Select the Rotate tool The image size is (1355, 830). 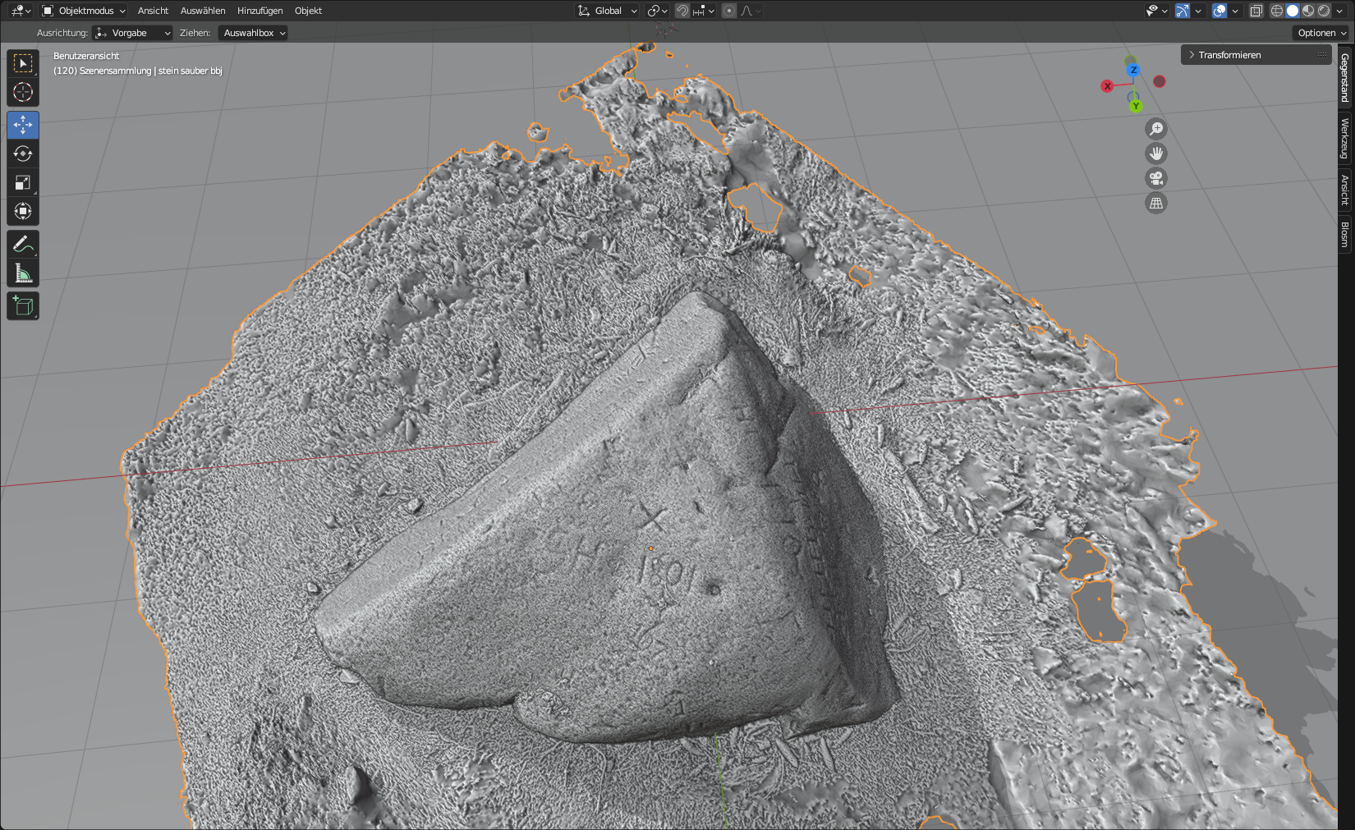(x=23, y=154)
